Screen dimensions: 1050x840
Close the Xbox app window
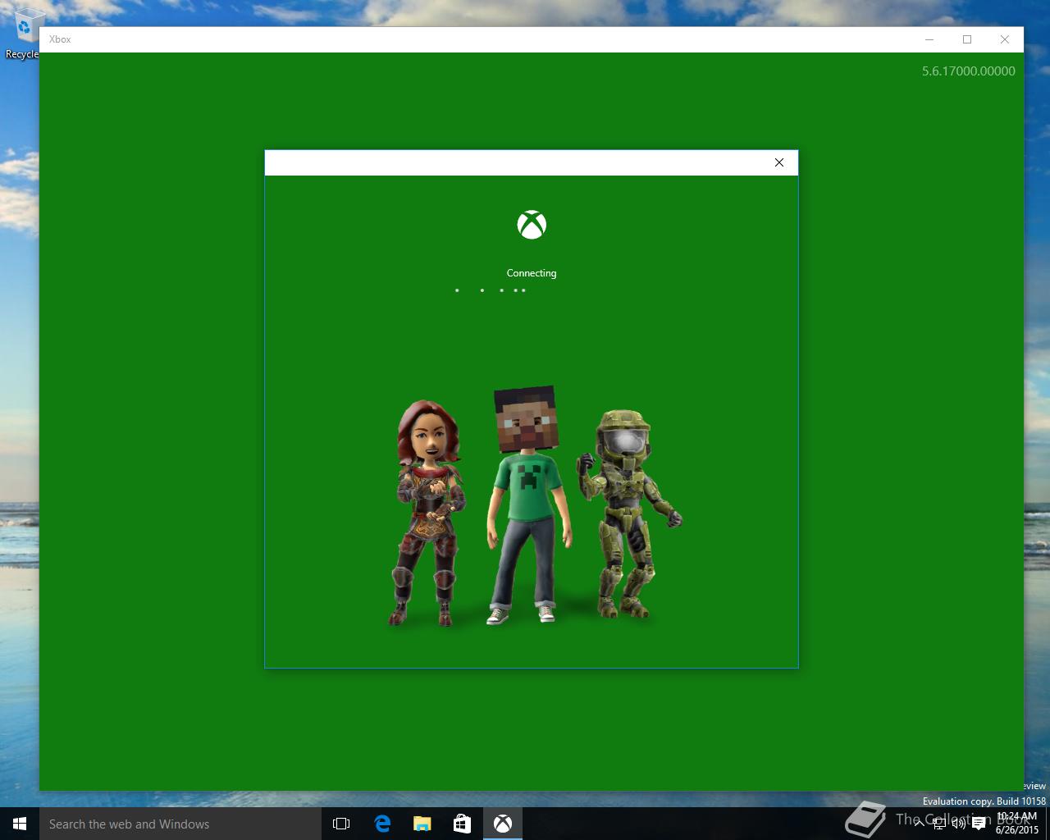pos(1005,39)
